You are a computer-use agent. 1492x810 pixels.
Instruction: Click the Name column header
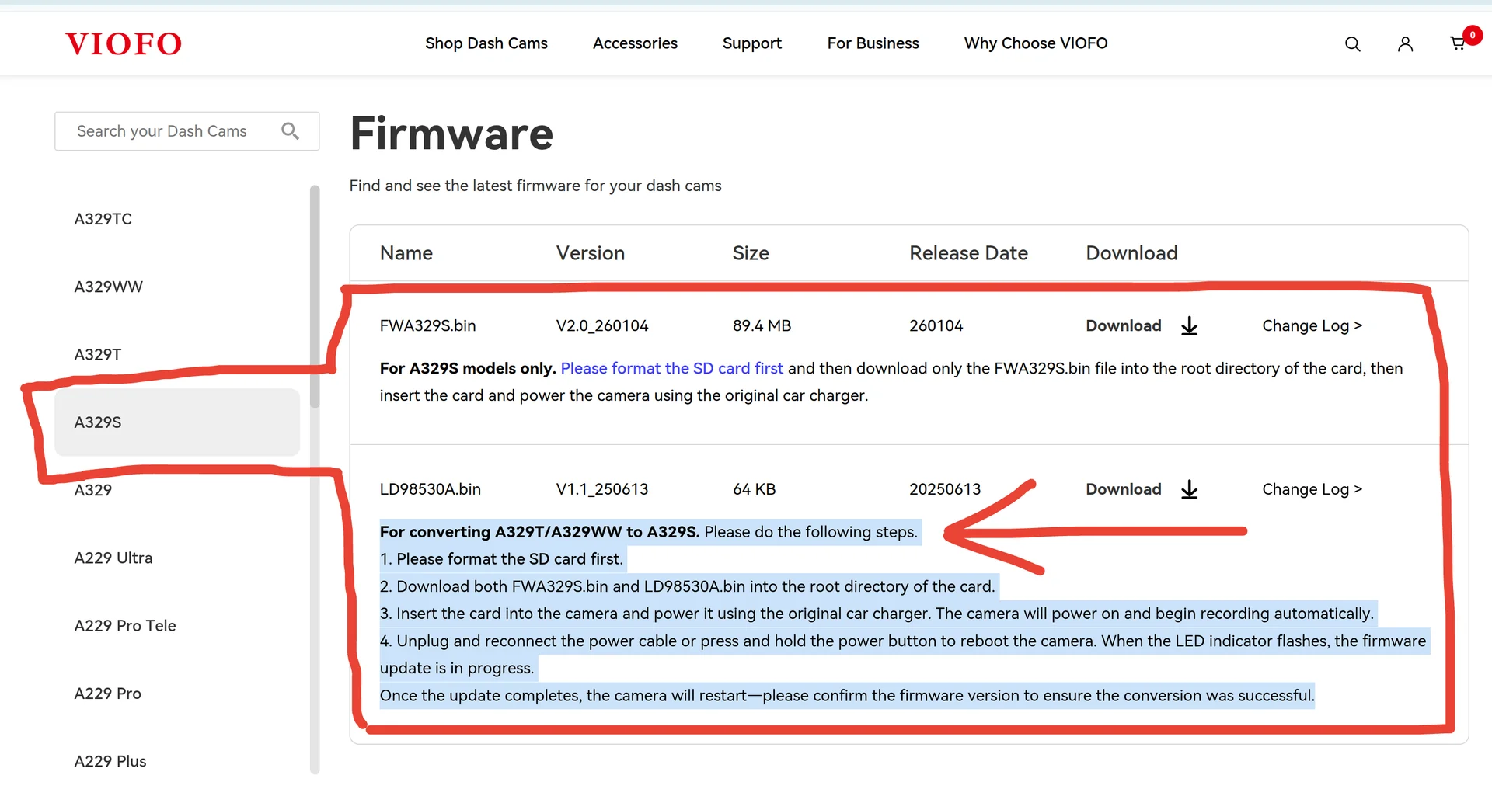pos(406,253)
